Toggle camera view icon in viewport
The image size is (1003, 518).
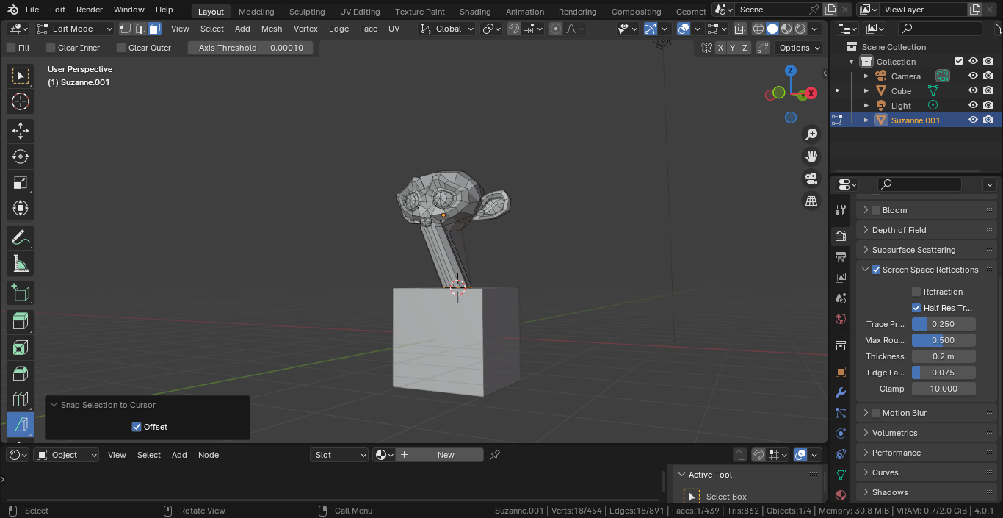pos(811,179)
